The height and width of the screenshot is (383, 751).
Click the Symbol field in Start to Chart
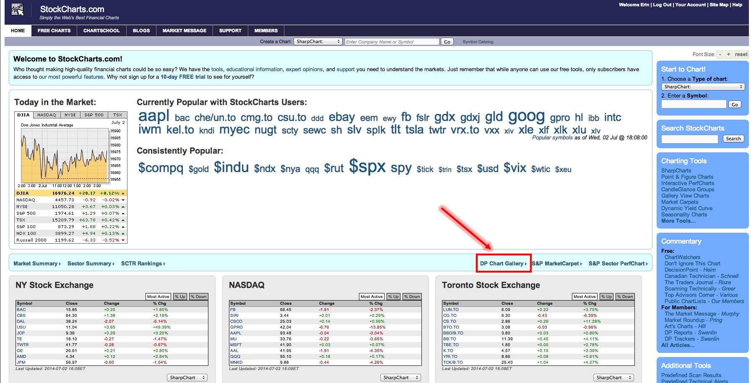(694, 104)
